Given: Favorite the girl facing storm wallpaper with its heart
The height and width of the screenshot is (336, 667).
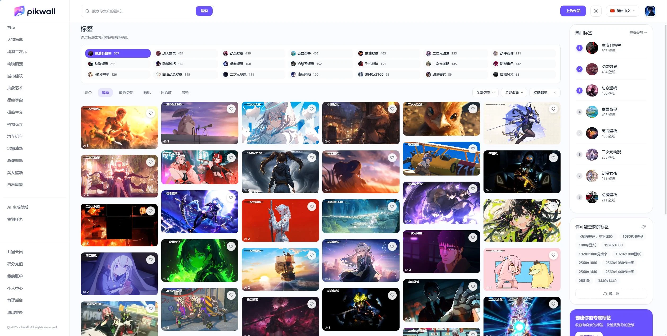Looking at the screenshot, I should 312,158.
